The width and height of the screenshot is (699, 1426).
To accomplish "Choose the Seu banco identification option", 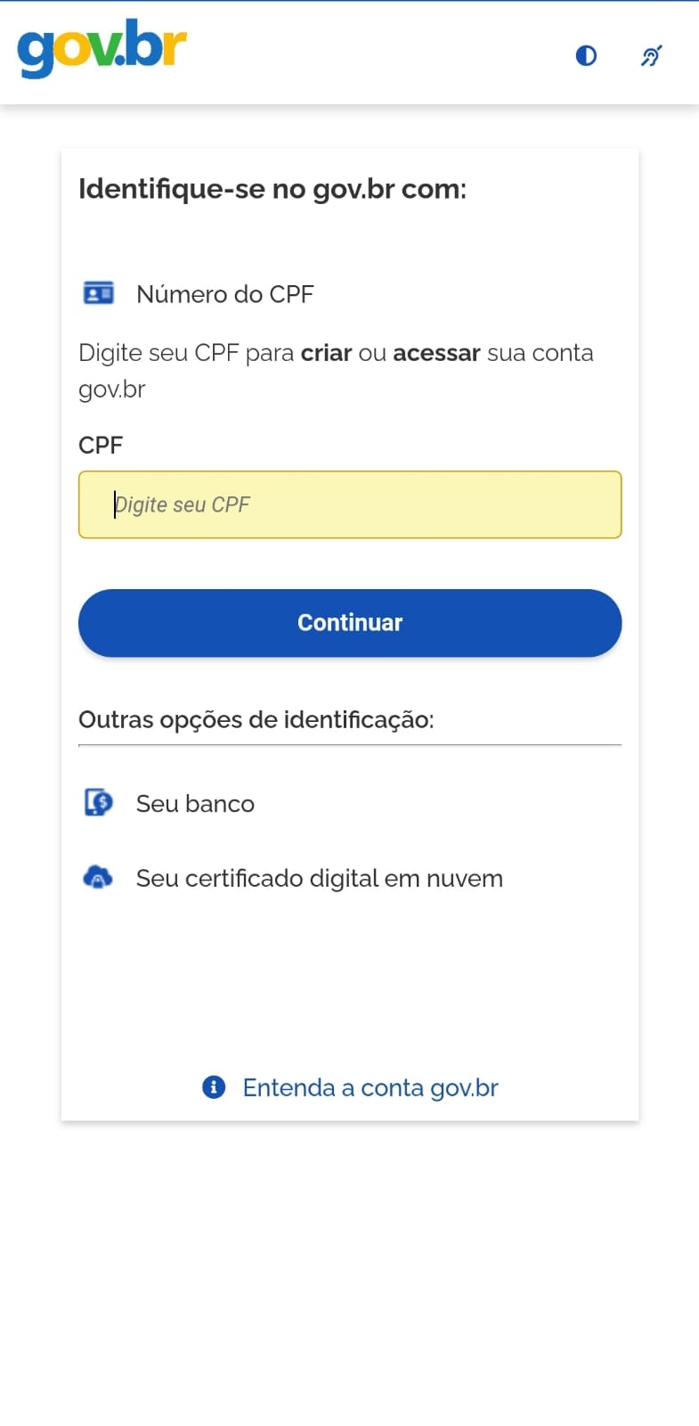I will pyautogui.click(x=195, y=804).
